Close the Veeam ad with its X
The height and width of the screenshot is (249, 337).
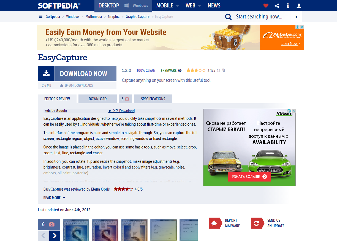(x=294, y=111)
